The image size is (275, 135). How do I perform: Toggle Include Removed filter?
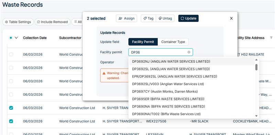tap(53, 22)
